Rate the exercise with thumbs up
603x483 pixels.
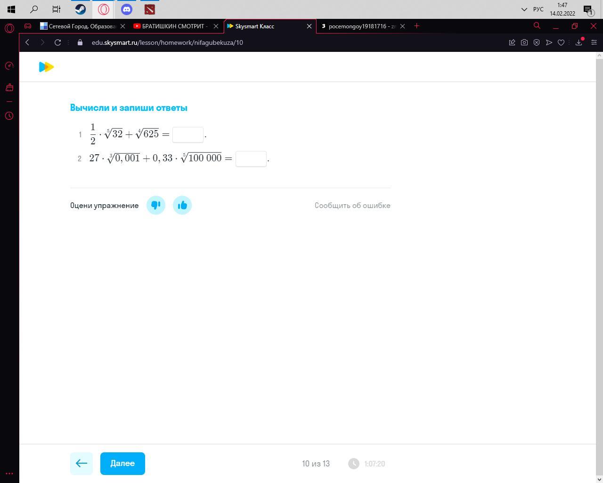(x=182, y=205)
